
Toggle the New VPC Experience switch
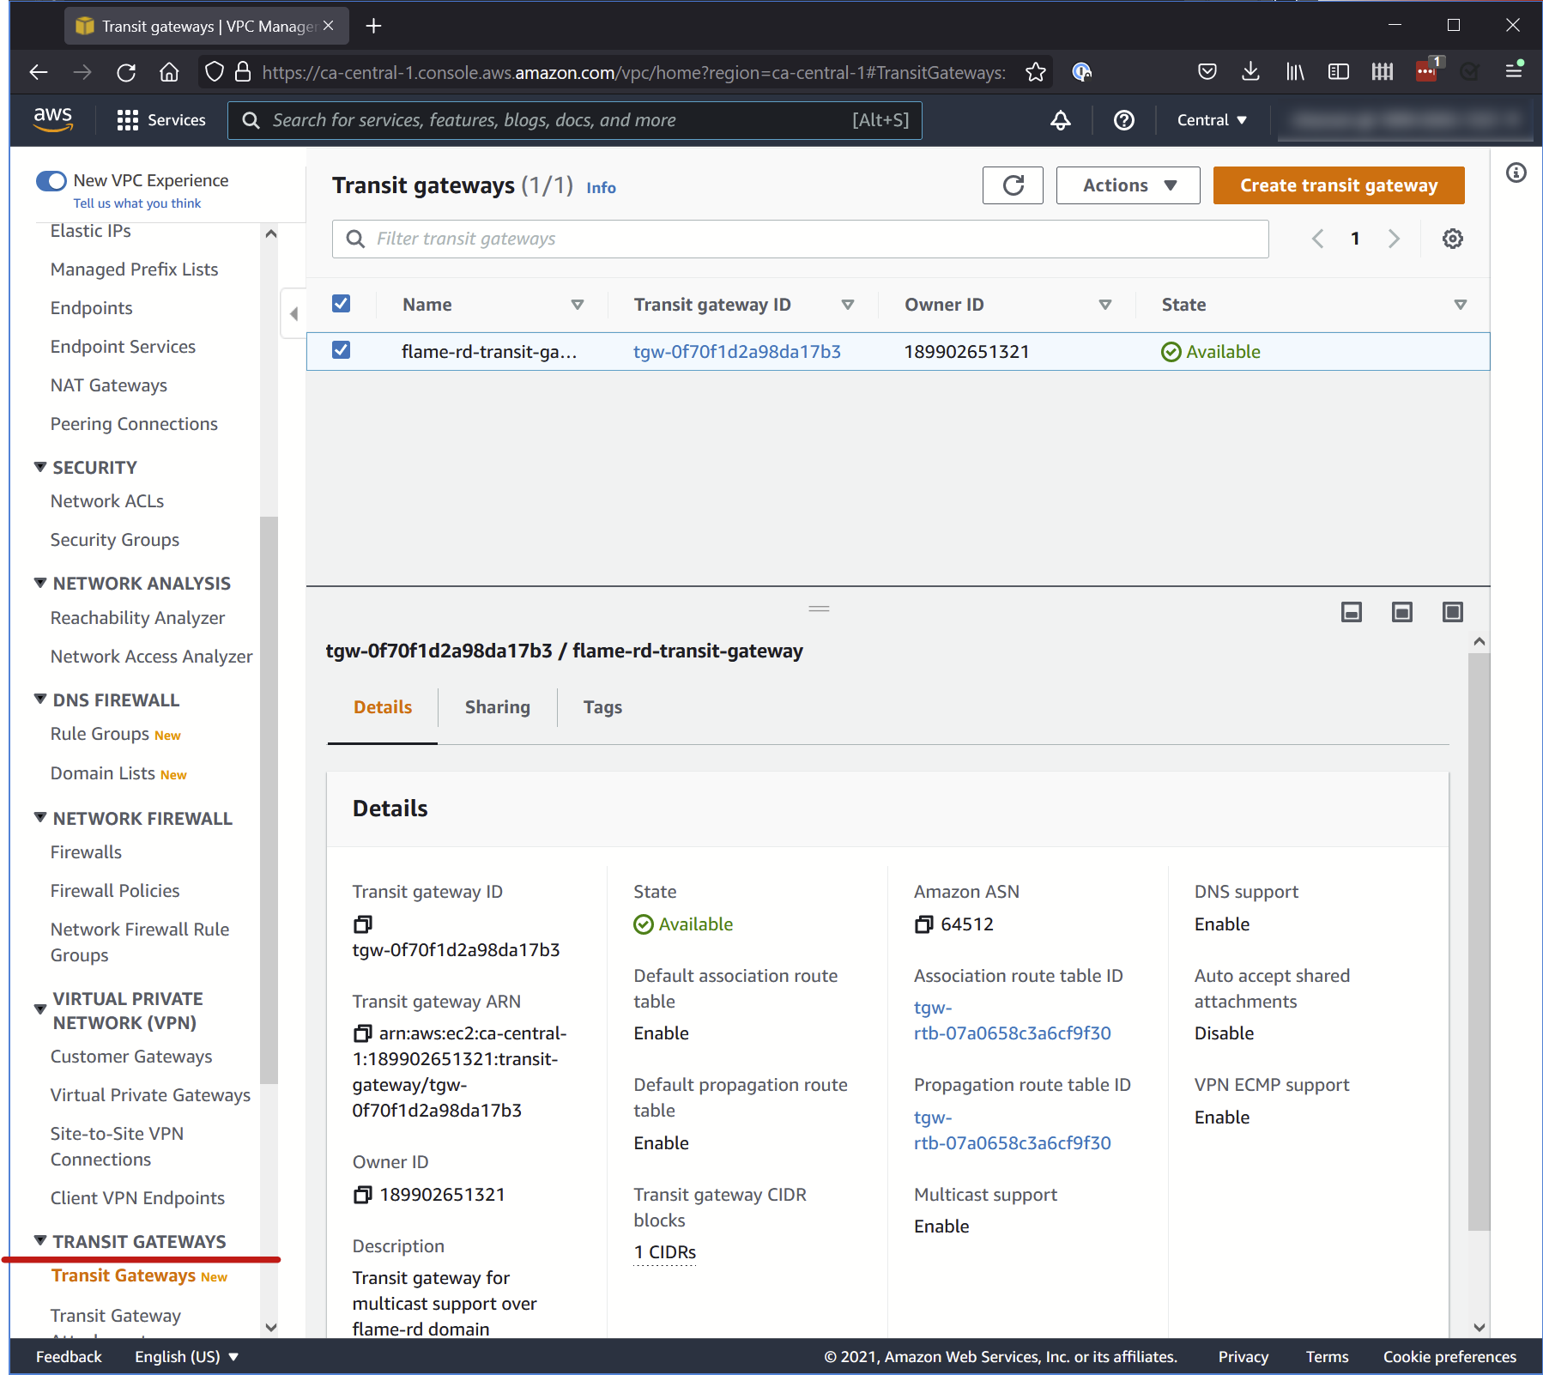(x=51, y=180)
